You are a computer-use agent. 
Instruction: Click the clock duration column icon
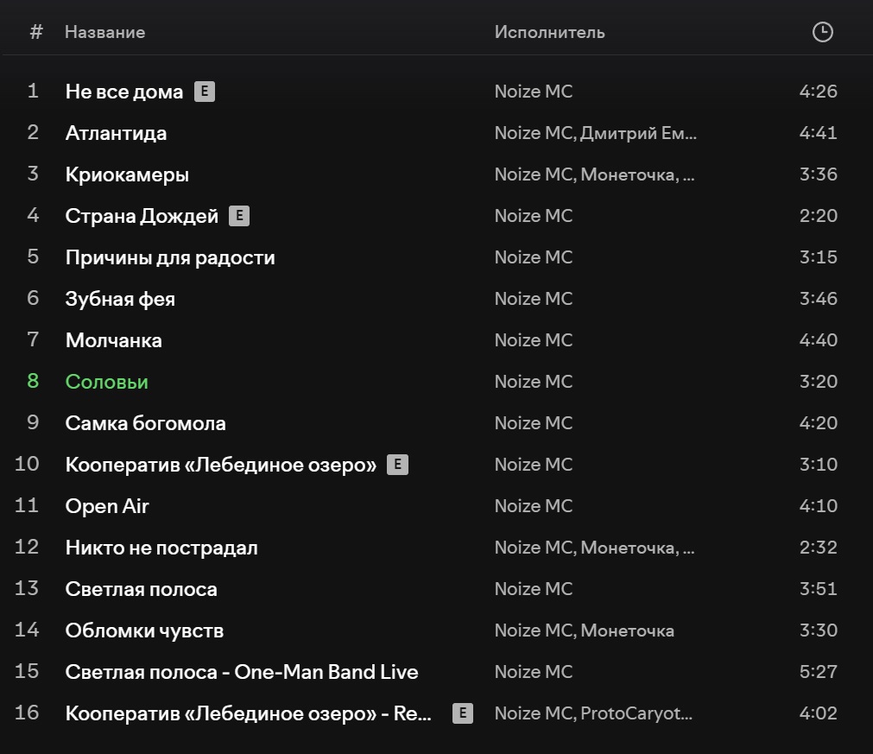tap(822, 32)
